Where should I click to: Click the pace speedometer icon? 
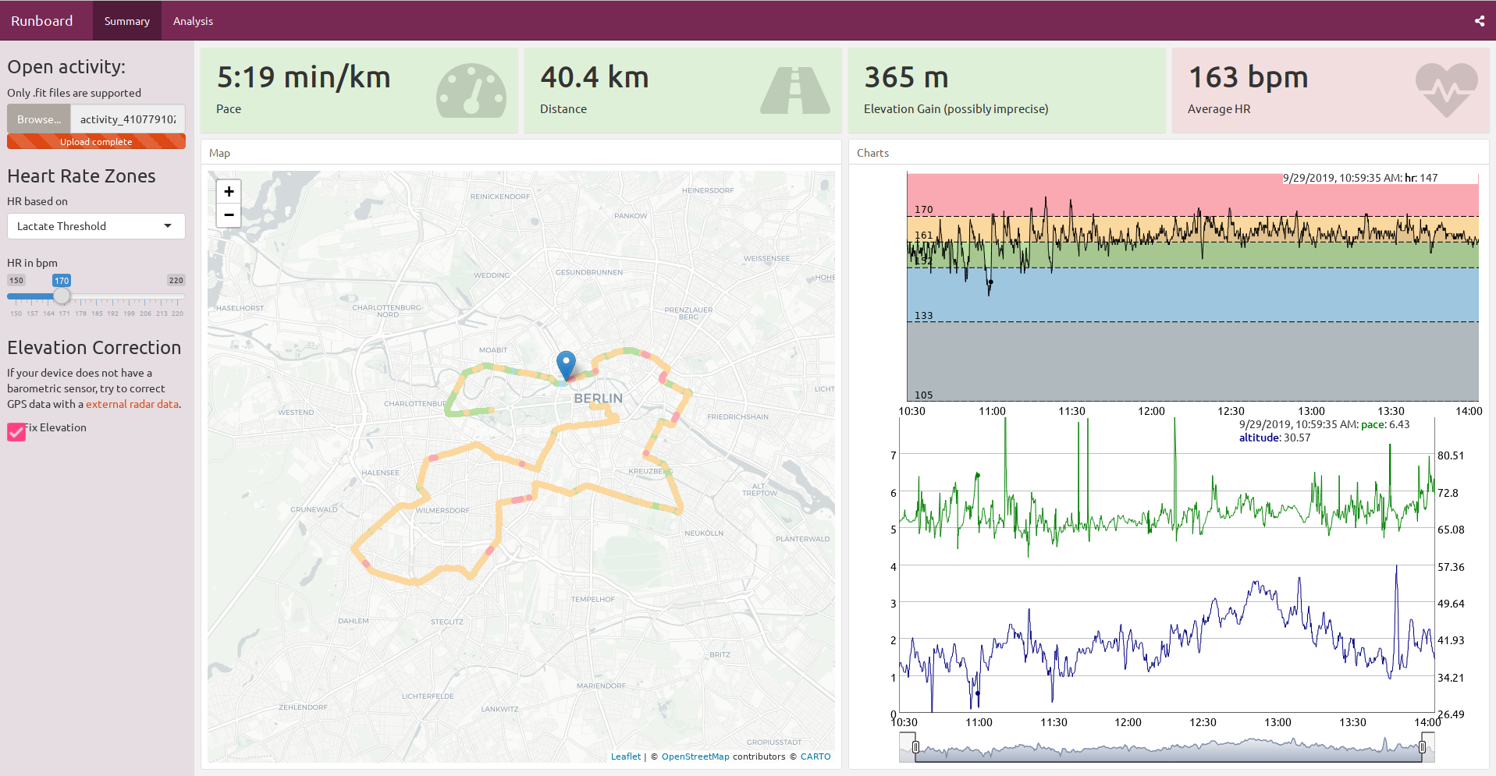click(x=471, y=89)
